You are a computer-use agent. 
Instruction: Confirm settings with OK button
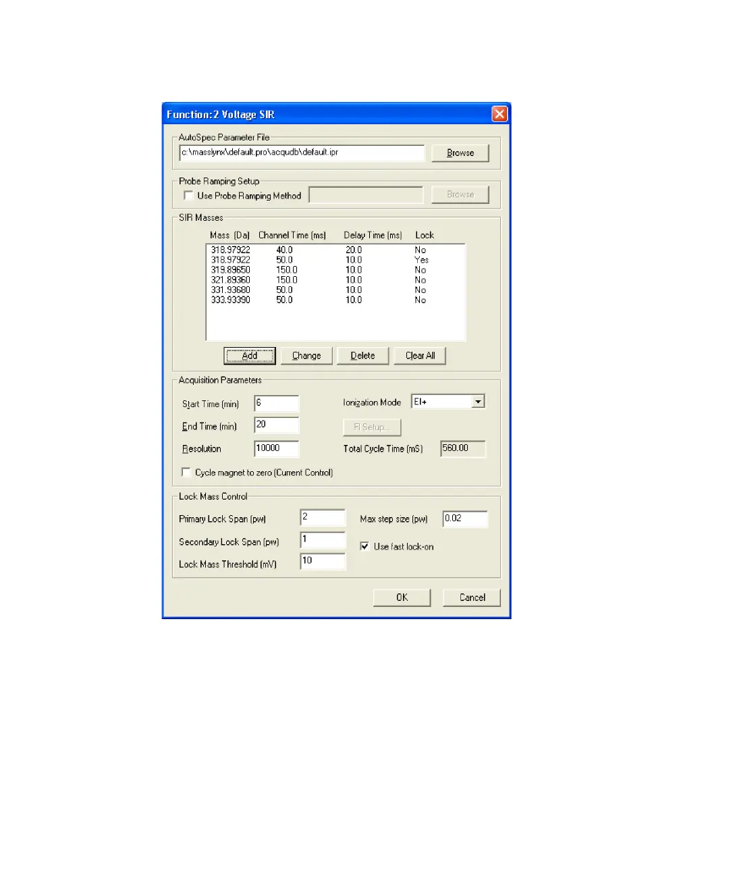pyautogui.click(x=402, y=598)
